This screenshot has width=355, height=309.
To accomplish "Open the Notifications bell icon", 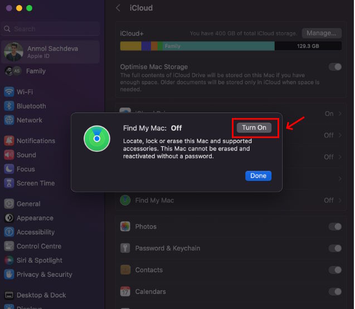I will coord(9,141).
